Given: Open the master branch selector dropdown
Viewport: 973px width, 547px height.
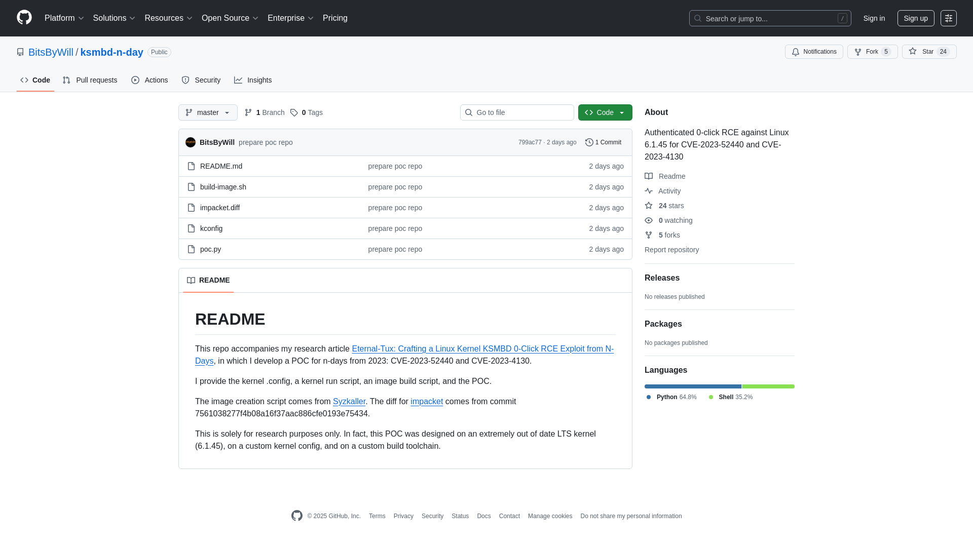Looking at the screenshot, I should [x=208, y=112].
